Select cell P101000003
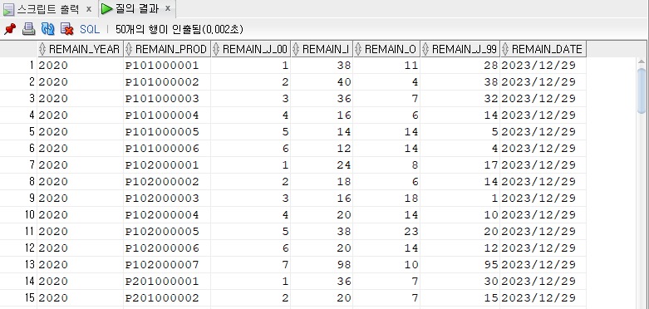 pos(167,99)
